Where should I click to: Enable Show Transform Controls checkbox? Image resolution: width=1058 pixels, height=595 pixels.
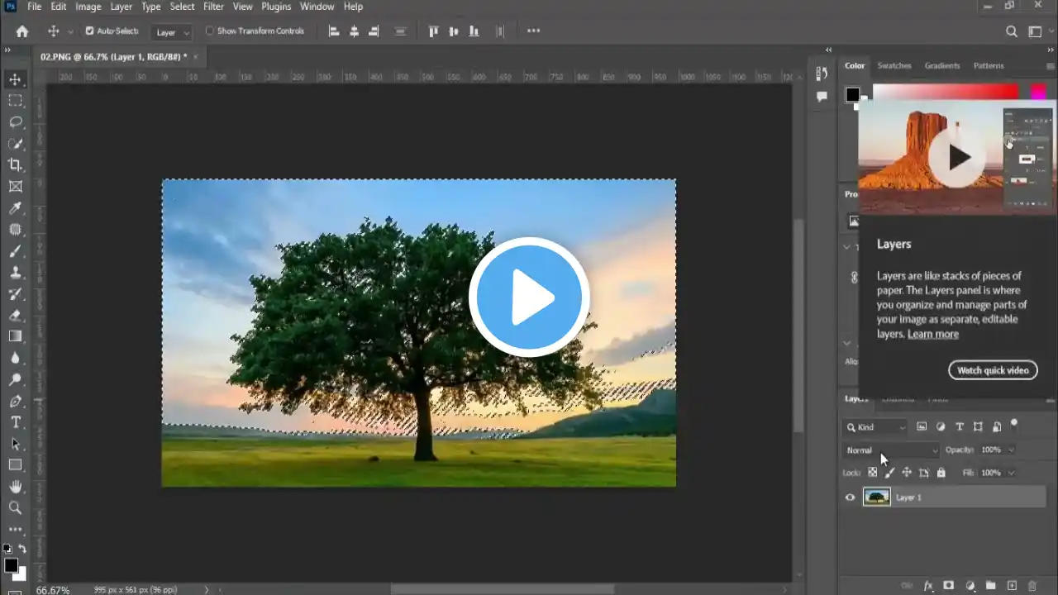pos(209,31)
